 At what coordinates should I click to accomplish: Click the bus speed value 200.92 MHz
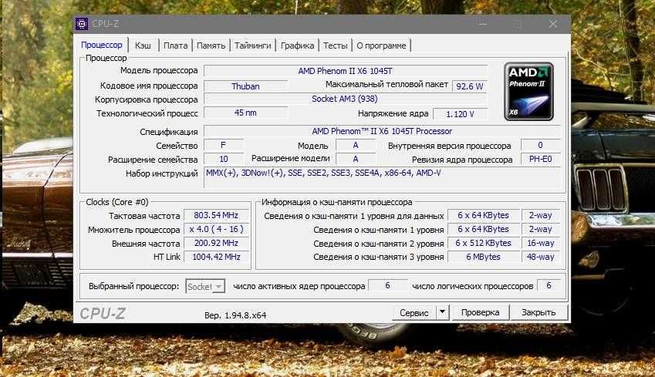coord(216,243)
